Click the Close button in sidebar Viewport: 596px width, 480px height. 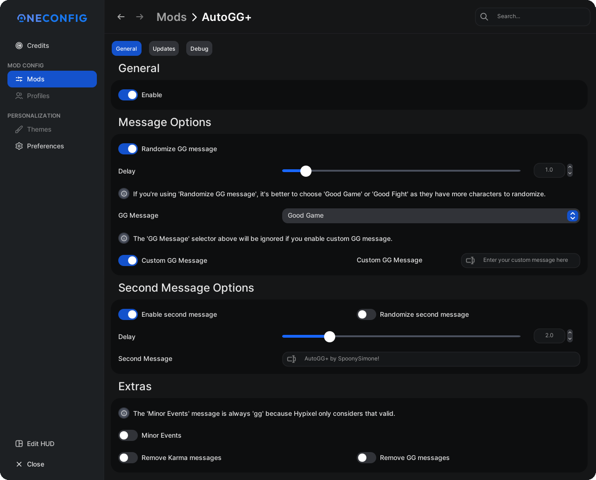click(52, 464)
